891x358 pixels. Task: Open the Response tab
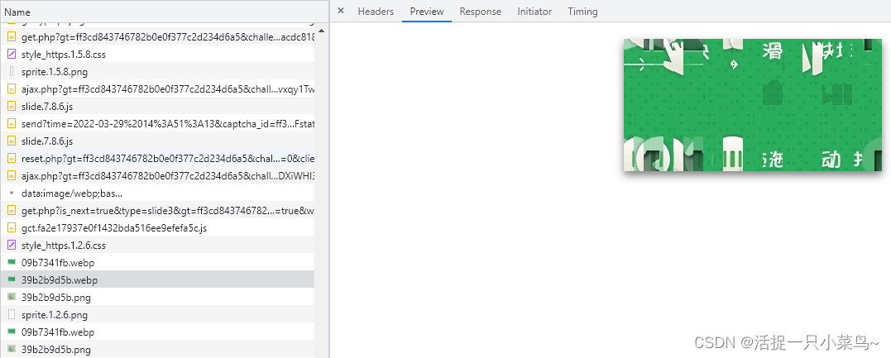480,12
